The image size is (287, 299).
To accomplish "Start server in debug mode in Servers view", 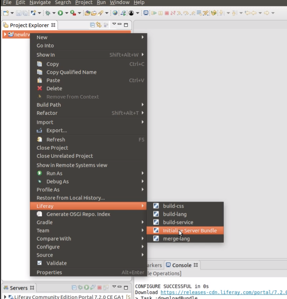I will (80, 287).
